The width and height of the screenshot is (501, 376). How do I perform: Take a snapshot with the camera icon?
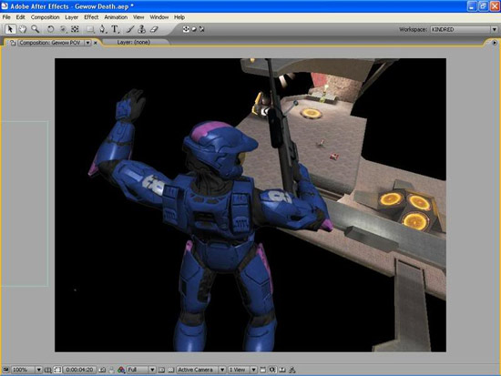pos(102,370)
